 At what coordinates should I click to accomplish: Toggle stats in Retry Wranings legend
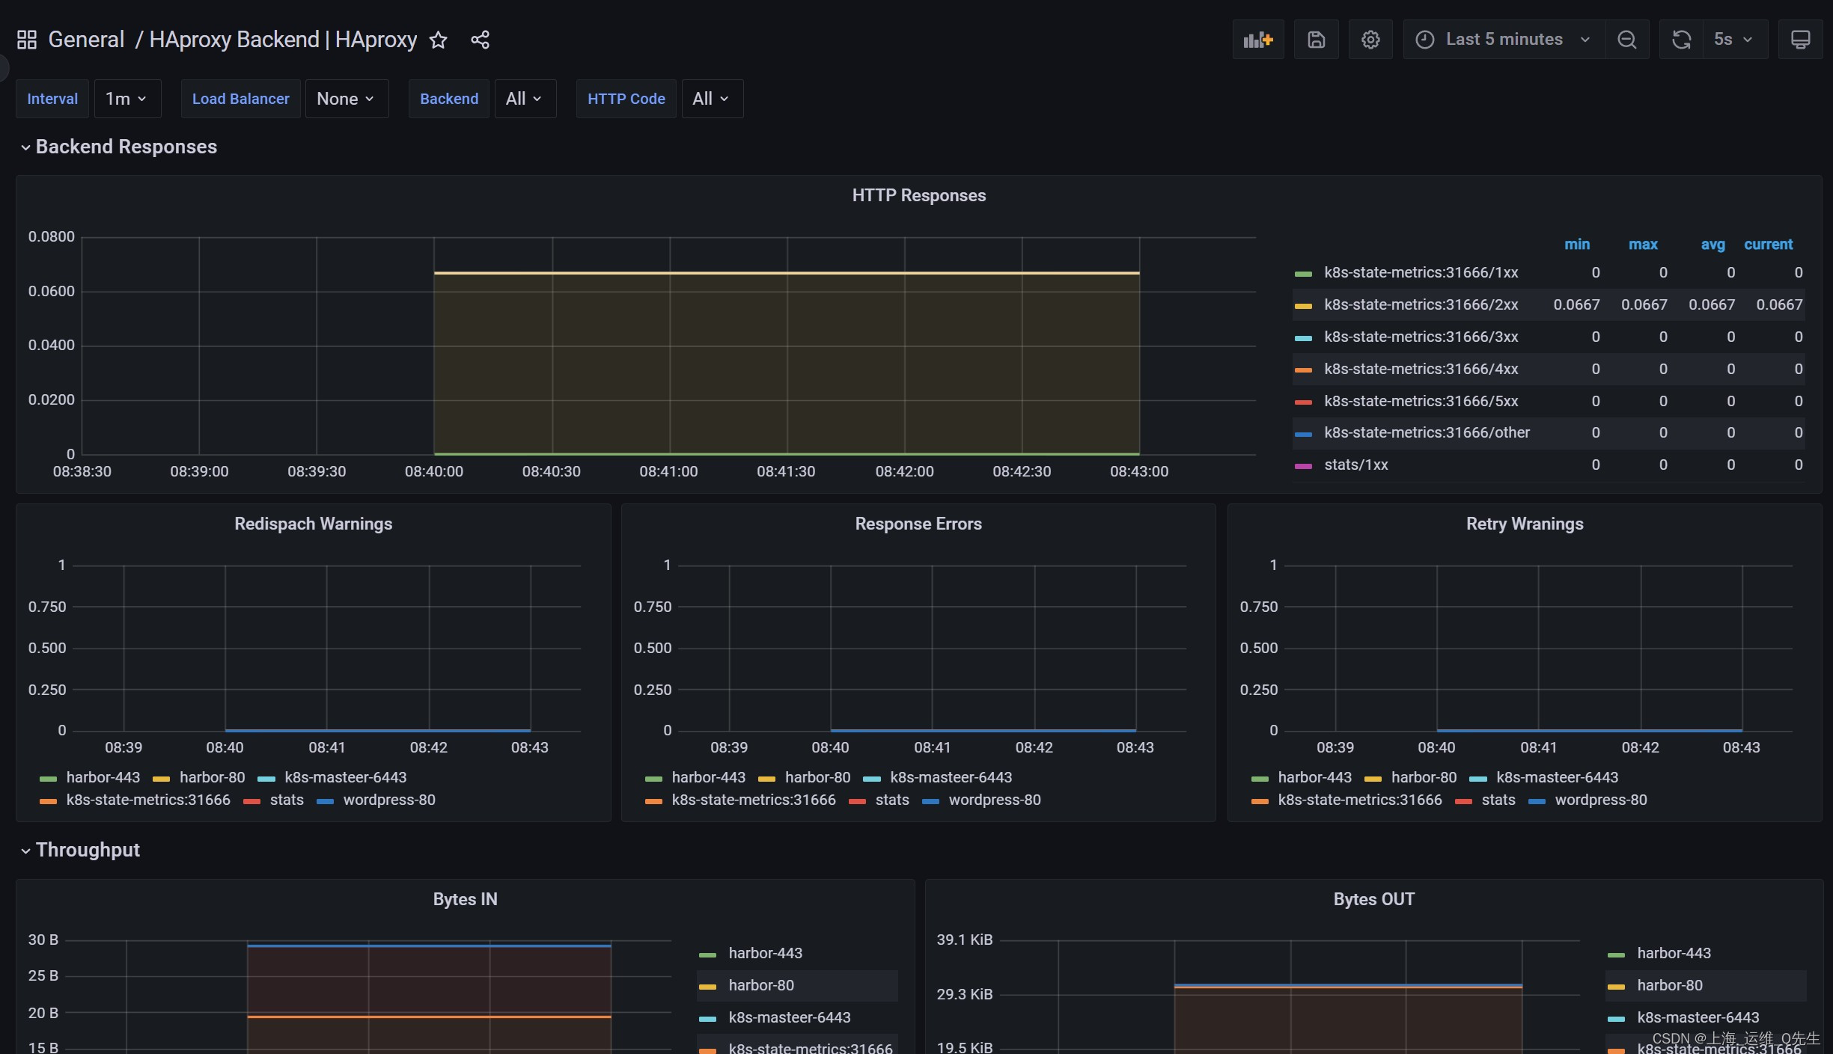click(1498, 800)
